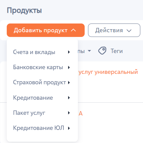Image resolution: width=143 pixels, height=143 pixels.
Task: Select Счета и вклады menu item
Action: [x=42, y=52]
